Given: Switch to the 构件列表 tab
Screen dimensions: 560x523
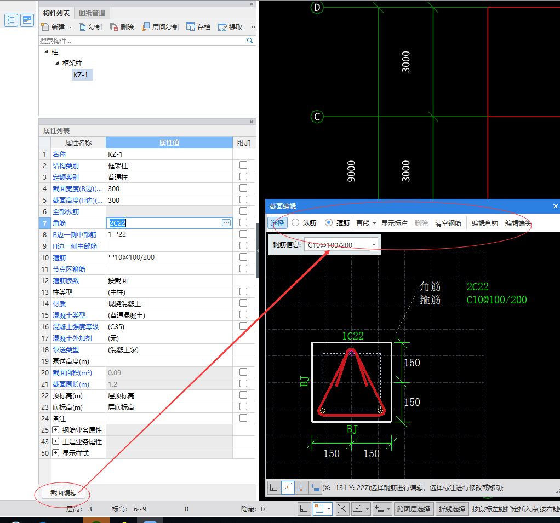Looking at the screenshot, I should click(x=56, y=13).
